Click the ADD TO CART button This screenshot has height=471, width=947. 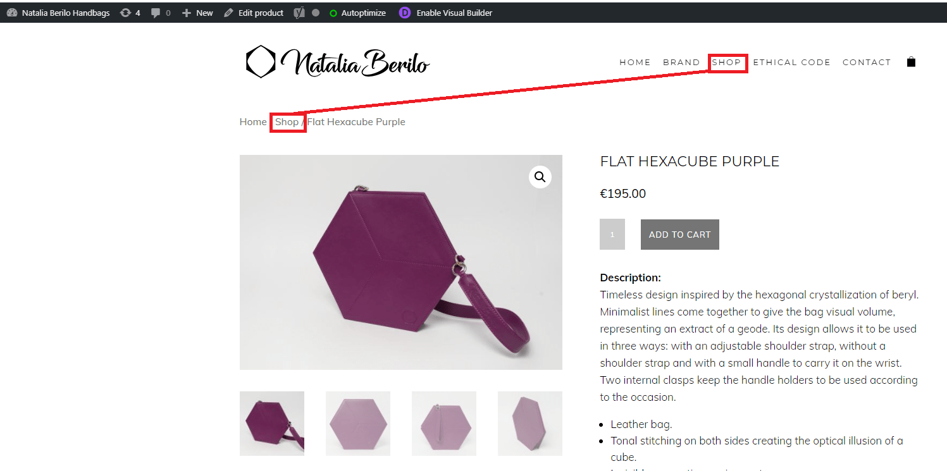tap(680, 235)
